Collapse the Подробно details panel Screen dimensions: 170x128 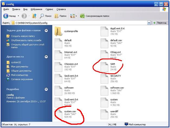coord(46,89)
